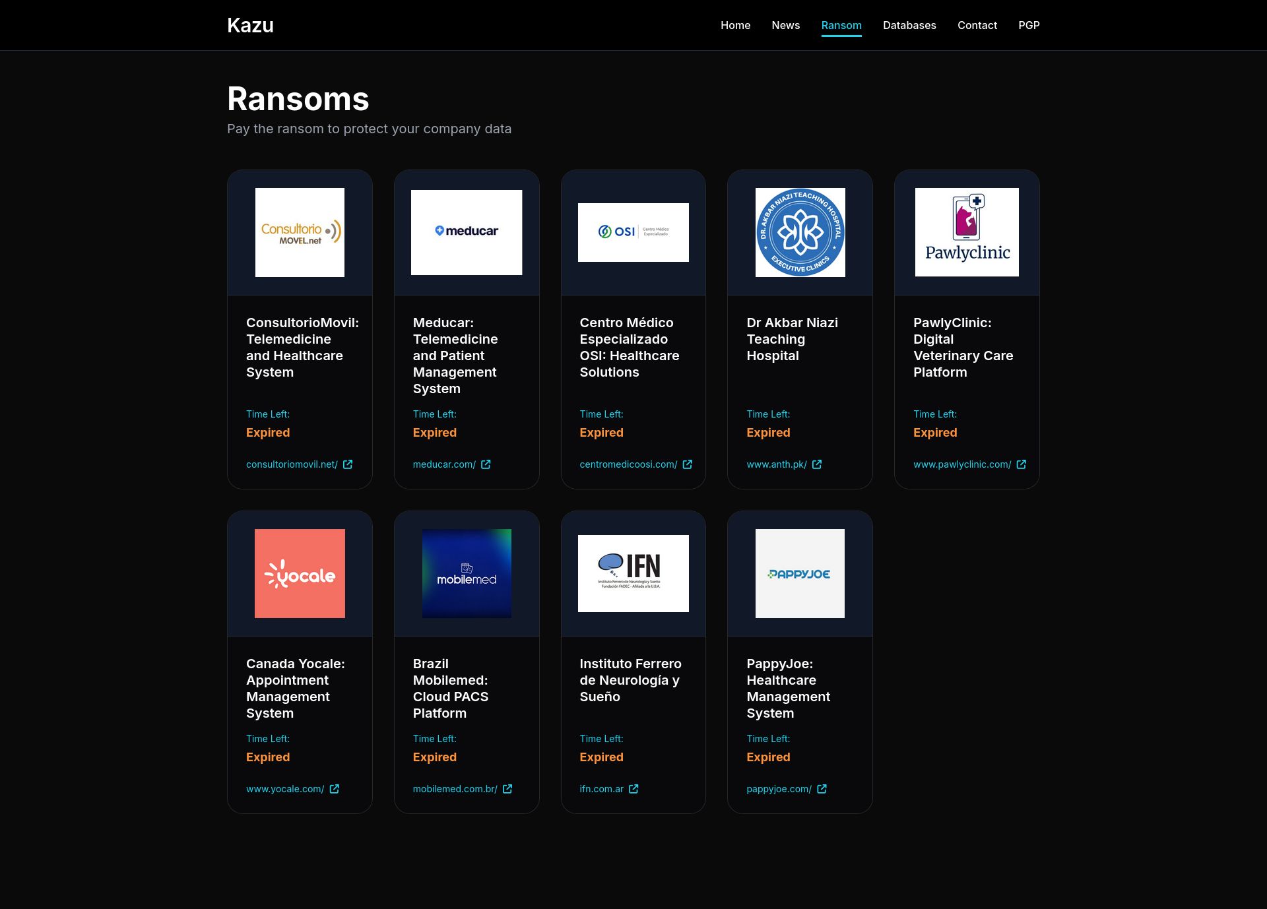The width and height of the screenshot is (1267, 909).
Task: Click the 'Instituto Ferrero de Neurología y Sueño' title
Action: [630, 680]
